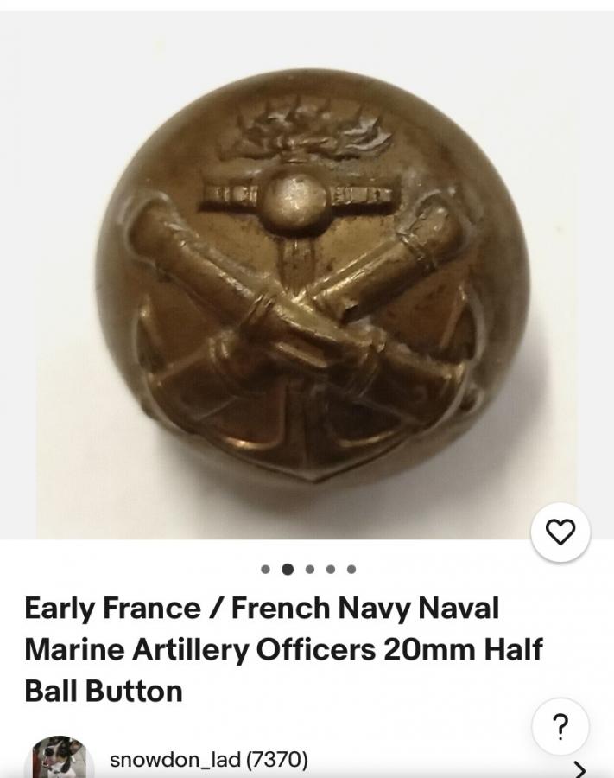Open the brass button photo full screen
Image resolution: width=614 pixels, height=778 pixels.
tap(307, 276)
